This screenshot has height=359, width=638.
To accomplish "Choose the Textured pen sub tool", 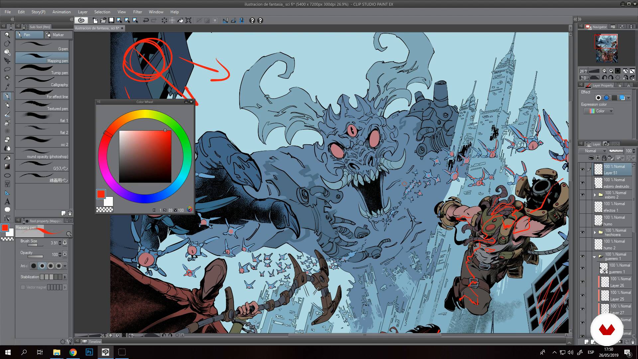I will click(42, 106).
